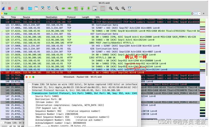Go back in packet history
210x127 pixels.
coord(63,9)
